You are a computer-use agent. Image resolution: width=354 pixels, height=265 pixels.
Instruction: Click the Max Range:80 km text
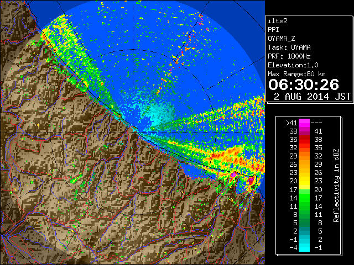296,74
